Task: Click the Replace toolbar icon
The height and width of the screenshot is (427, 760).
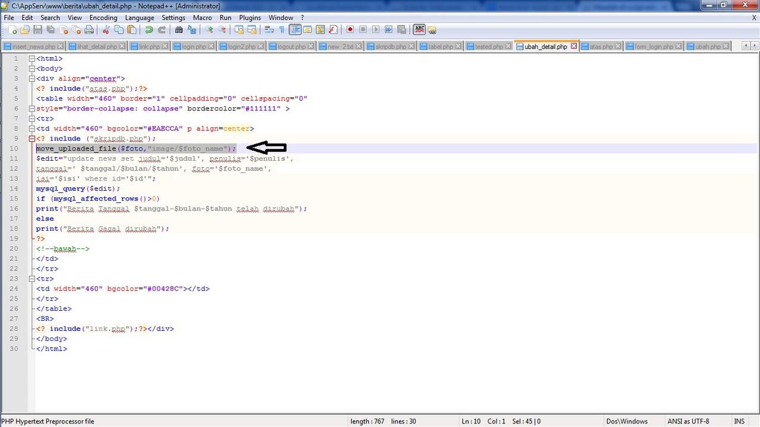Action: [192, 30]
